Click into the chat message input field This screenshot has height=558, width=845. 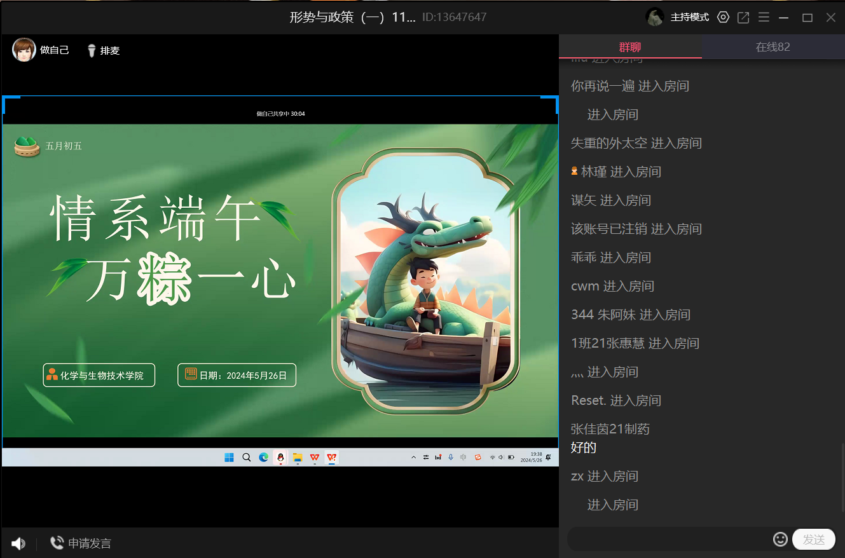[668, 540]
